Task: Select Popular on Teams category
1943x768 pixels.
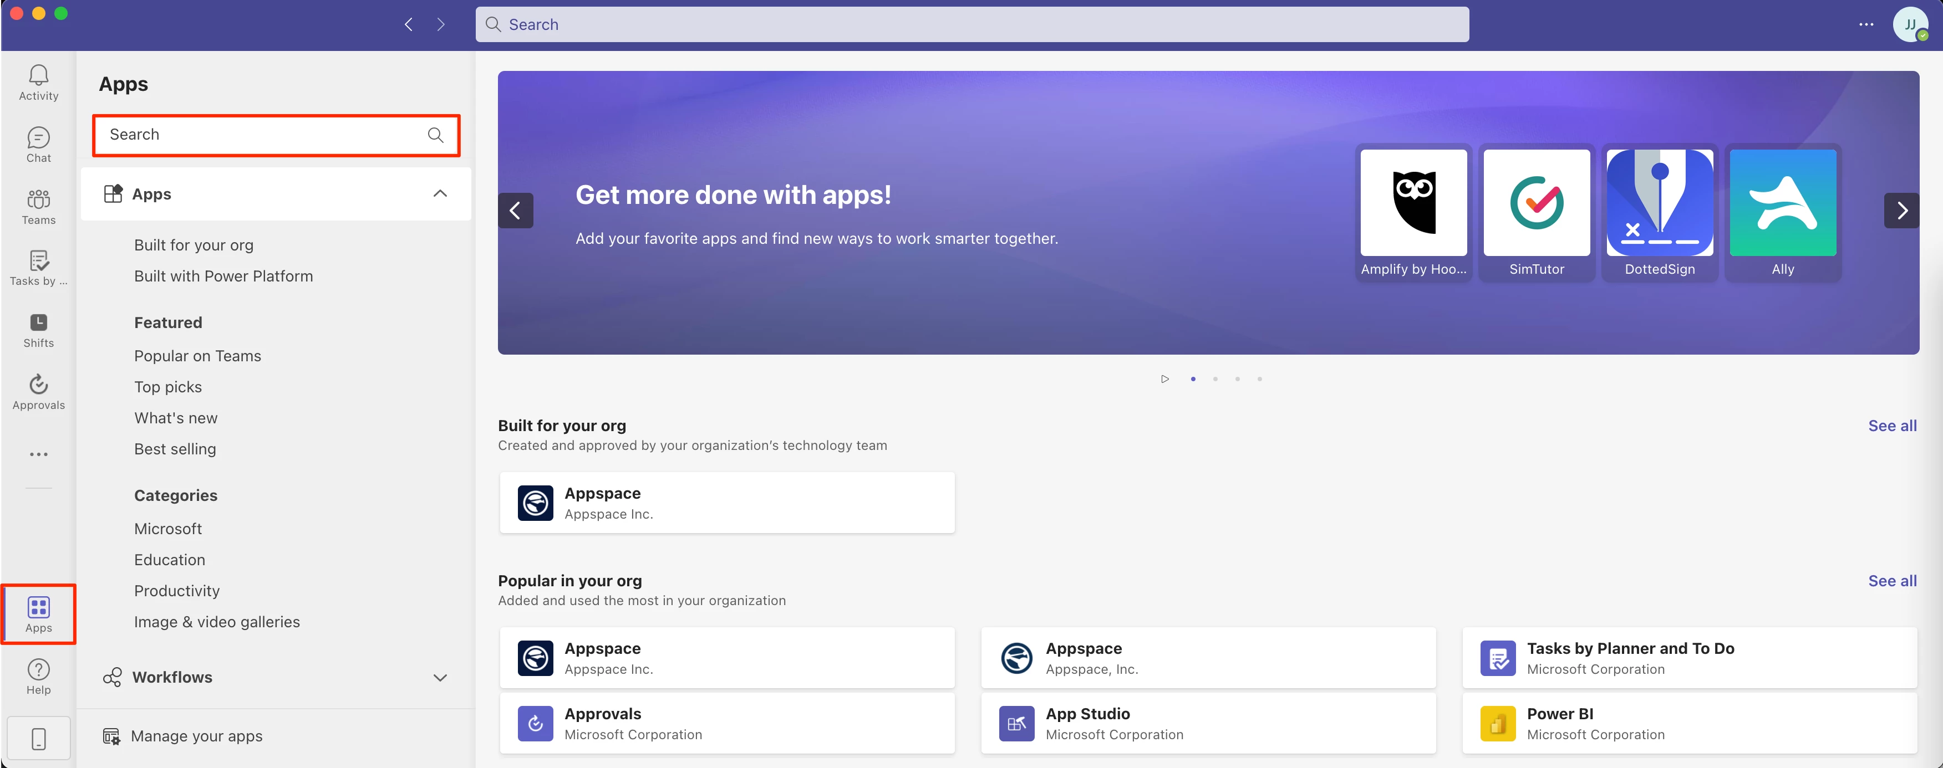Action: click(197, 356)
